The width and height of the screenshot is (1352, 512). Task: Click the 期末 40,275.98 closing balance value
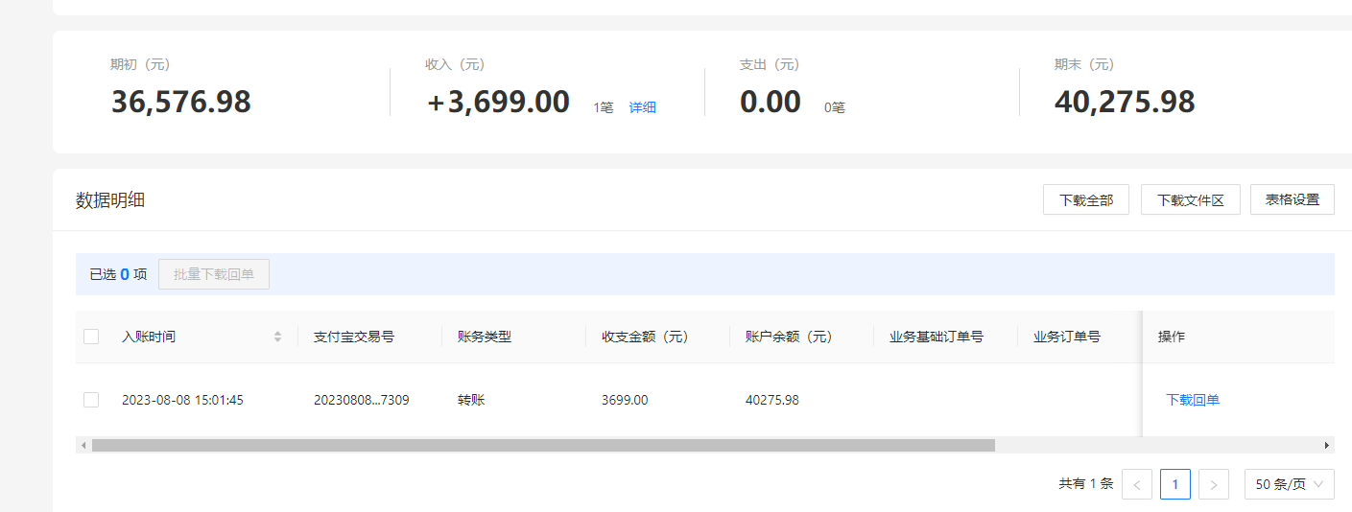[x=1125, y=102]
